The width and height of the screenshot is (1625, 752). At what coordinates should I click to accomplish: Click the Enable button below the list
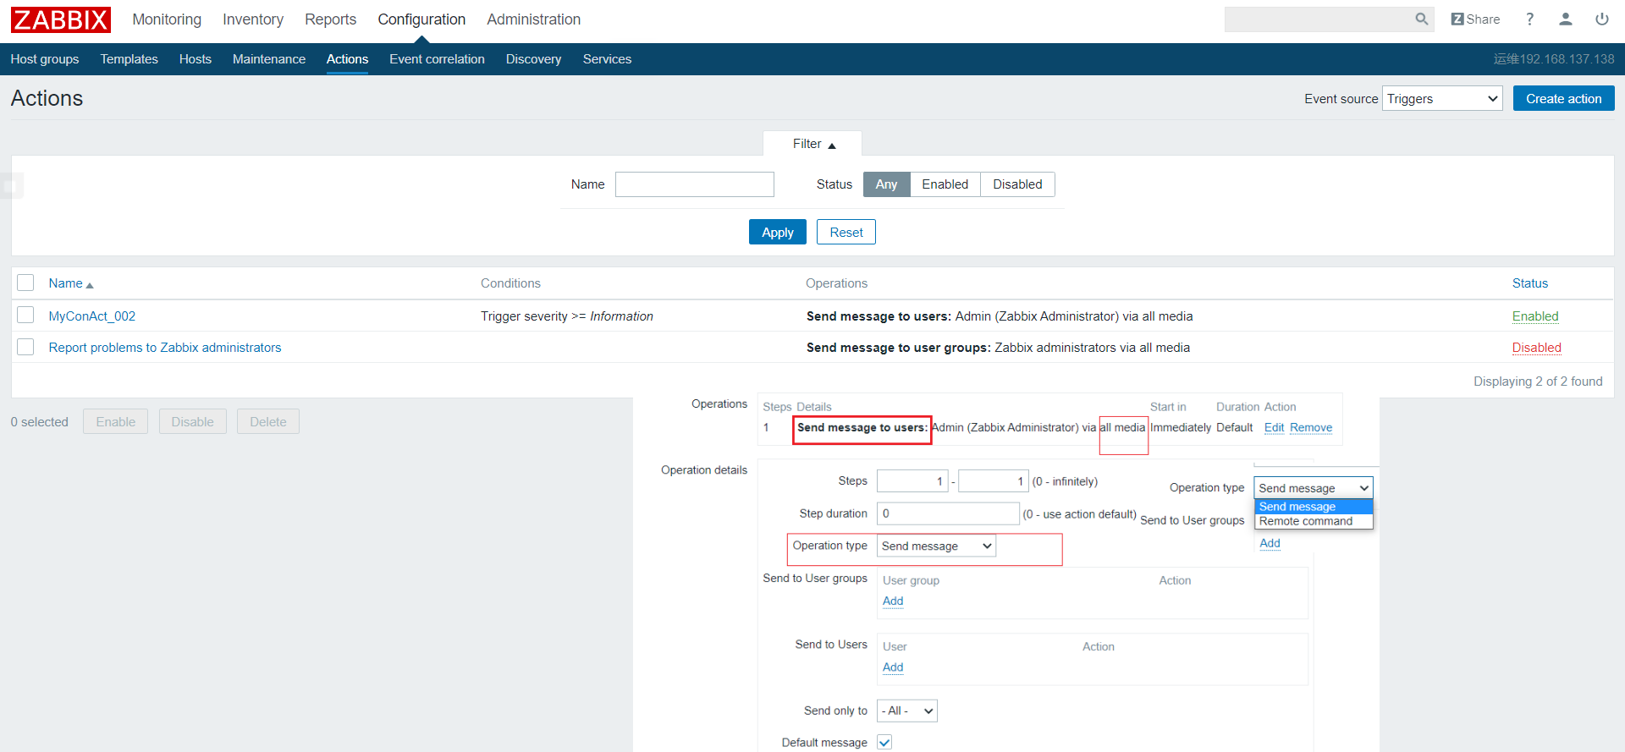tap(115, 421)
